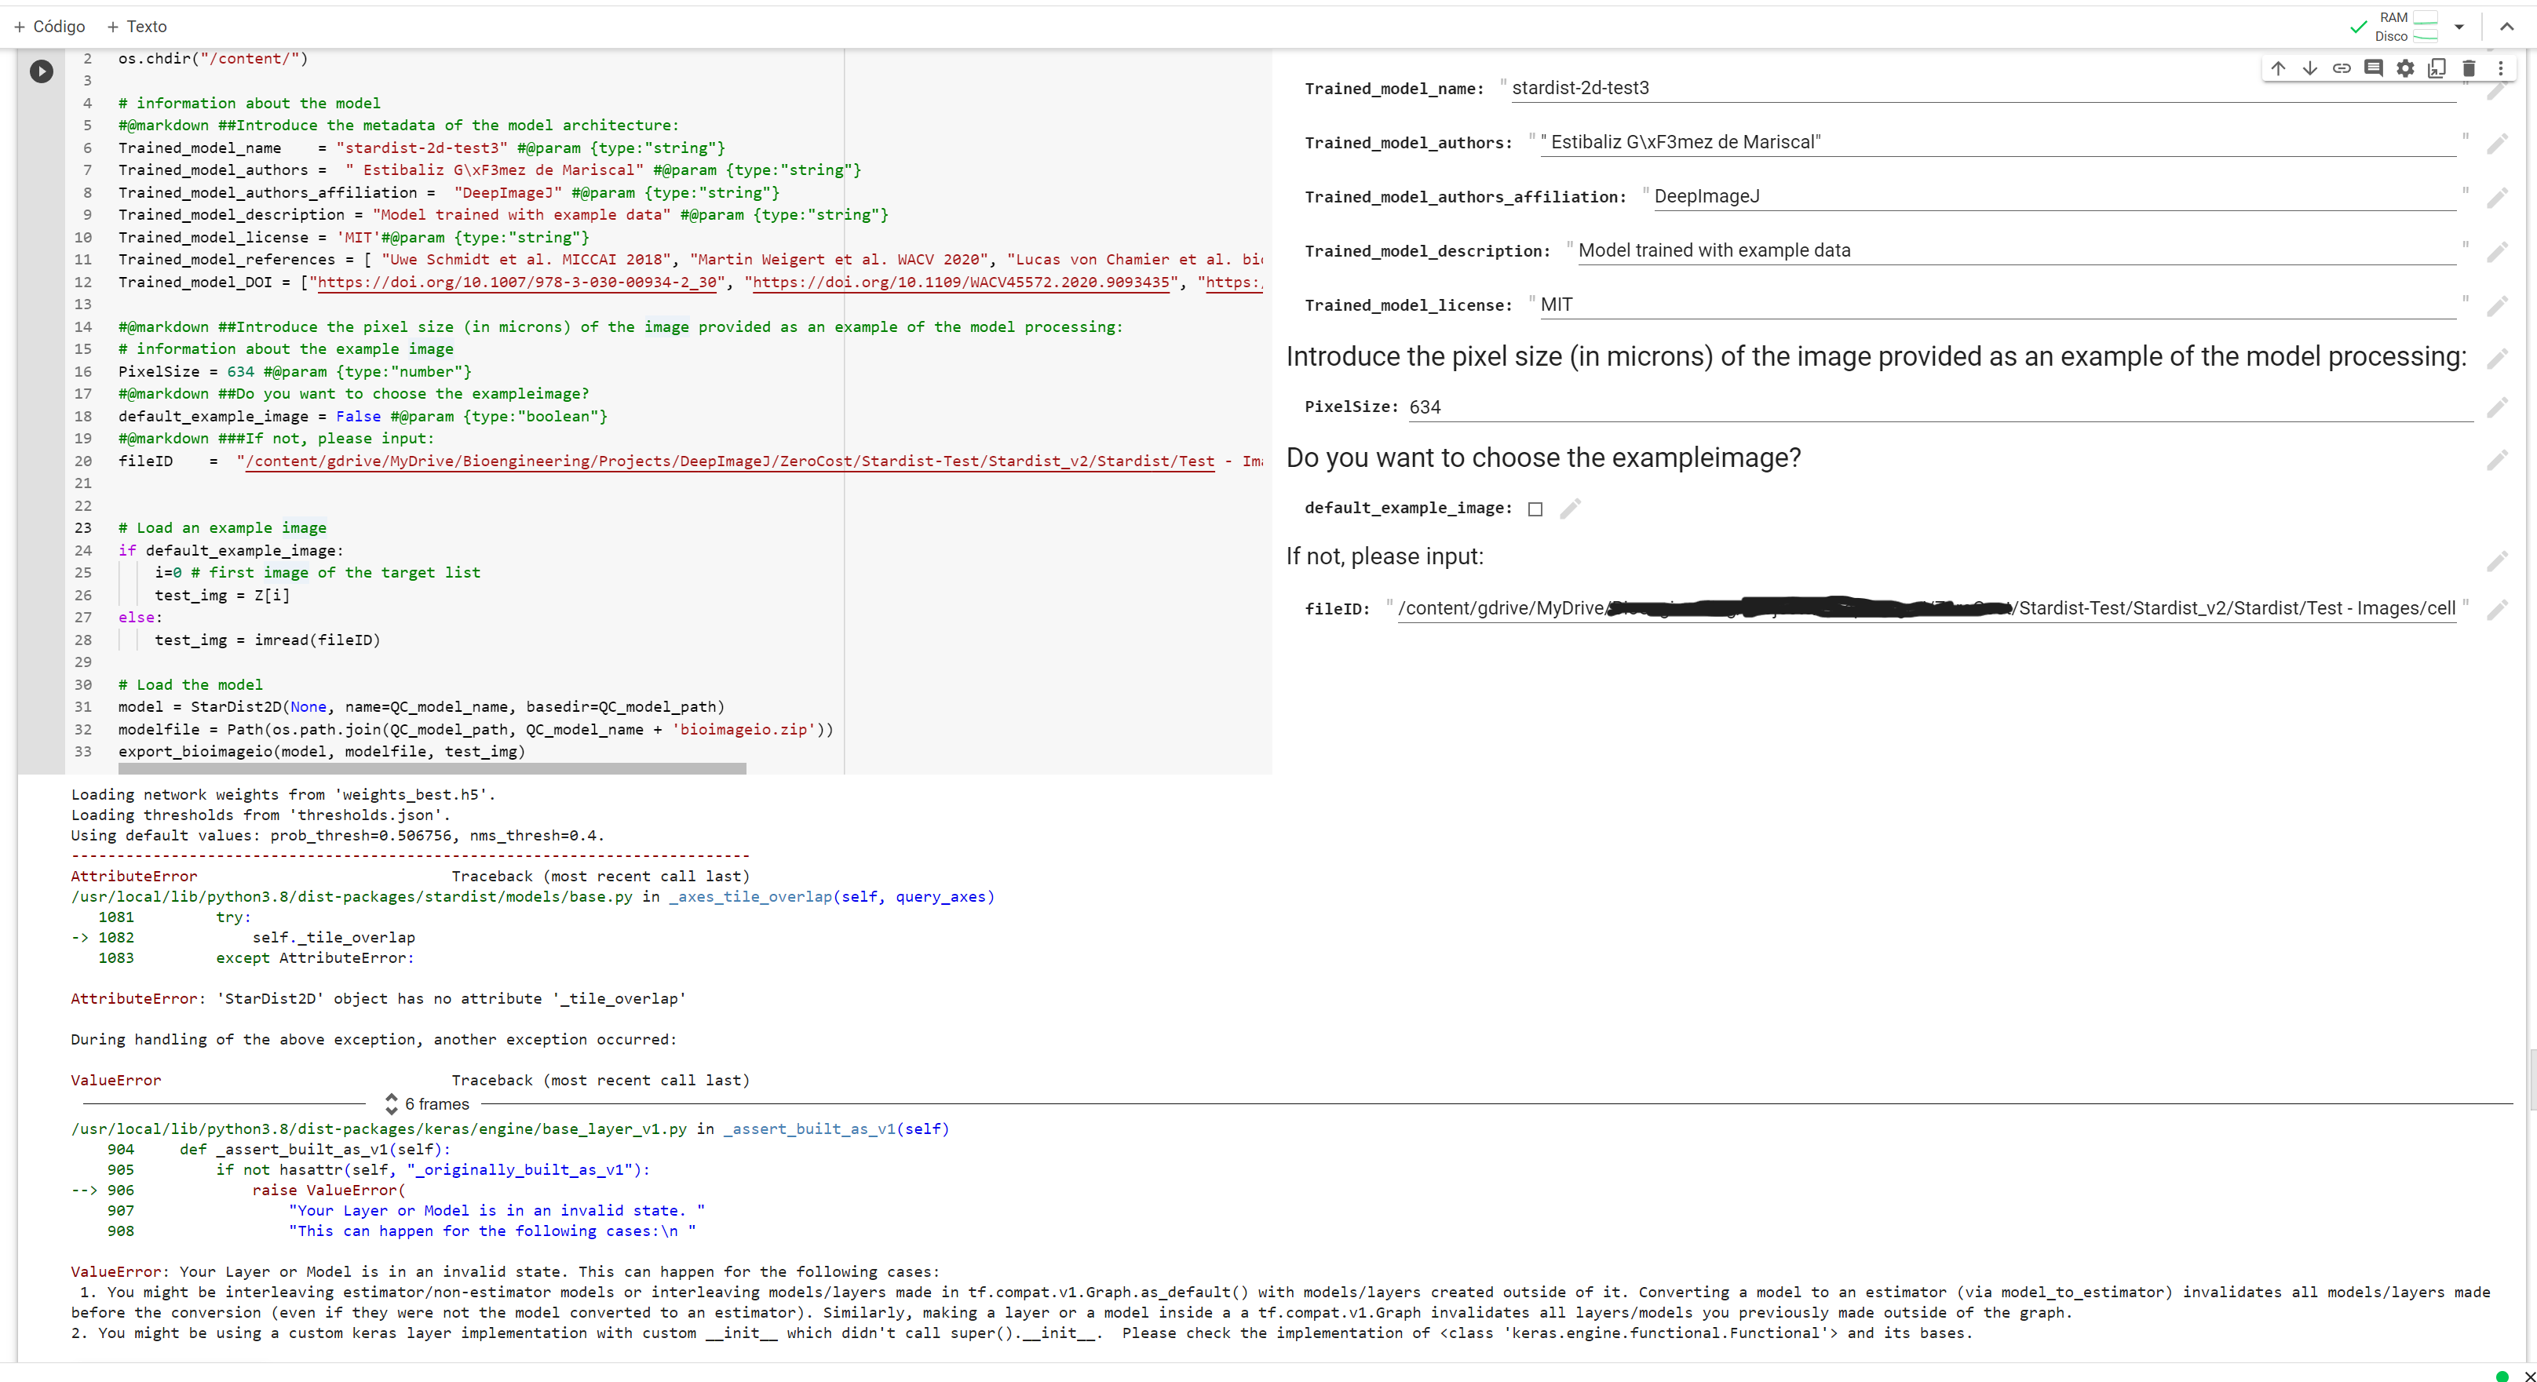Viewport: 2537px width, 1382px height.
Task: Open the editor settings gear
Action: coord(2405,68)
